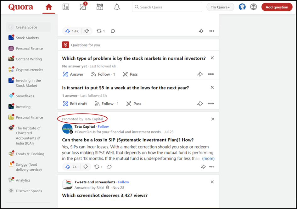Dismiss the stock markets normal investors question
Image resolution: width=297 pixels, height=209 pixels.
(x=212, y=58)
